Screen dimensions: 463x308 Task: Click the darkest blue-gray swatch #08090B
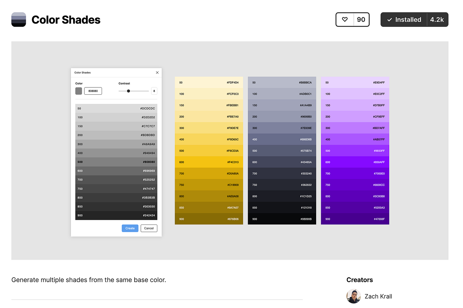click(x=282, y=219)
